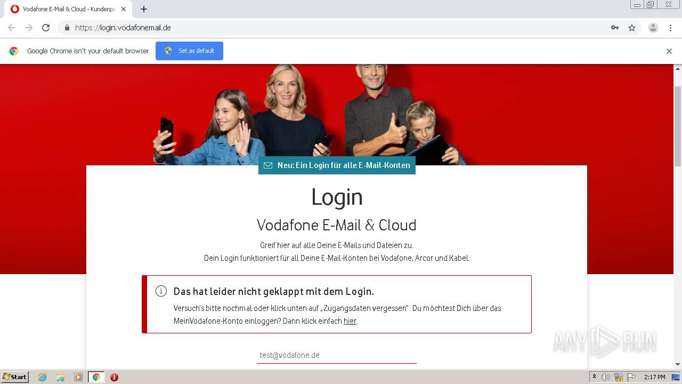This screenshot has height=384, width=682.
Task: Open the Chrome profile avatar
Action: (653, 28)
